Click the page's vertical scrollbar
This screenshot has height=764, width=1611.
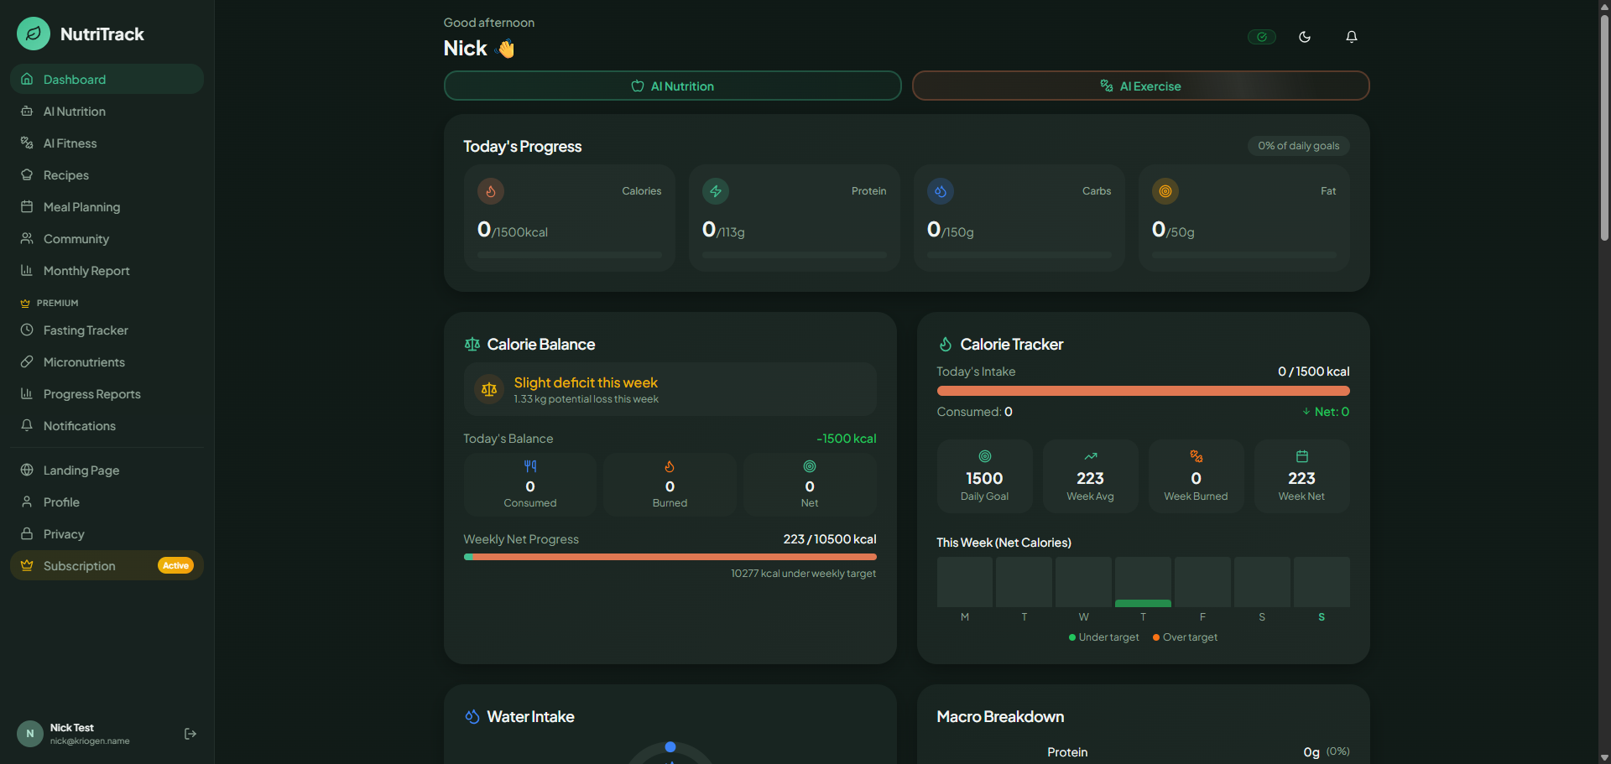pos(1604,126)
